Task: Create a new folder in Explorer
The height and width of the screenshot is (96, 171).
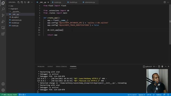Action: pos(22,2)
